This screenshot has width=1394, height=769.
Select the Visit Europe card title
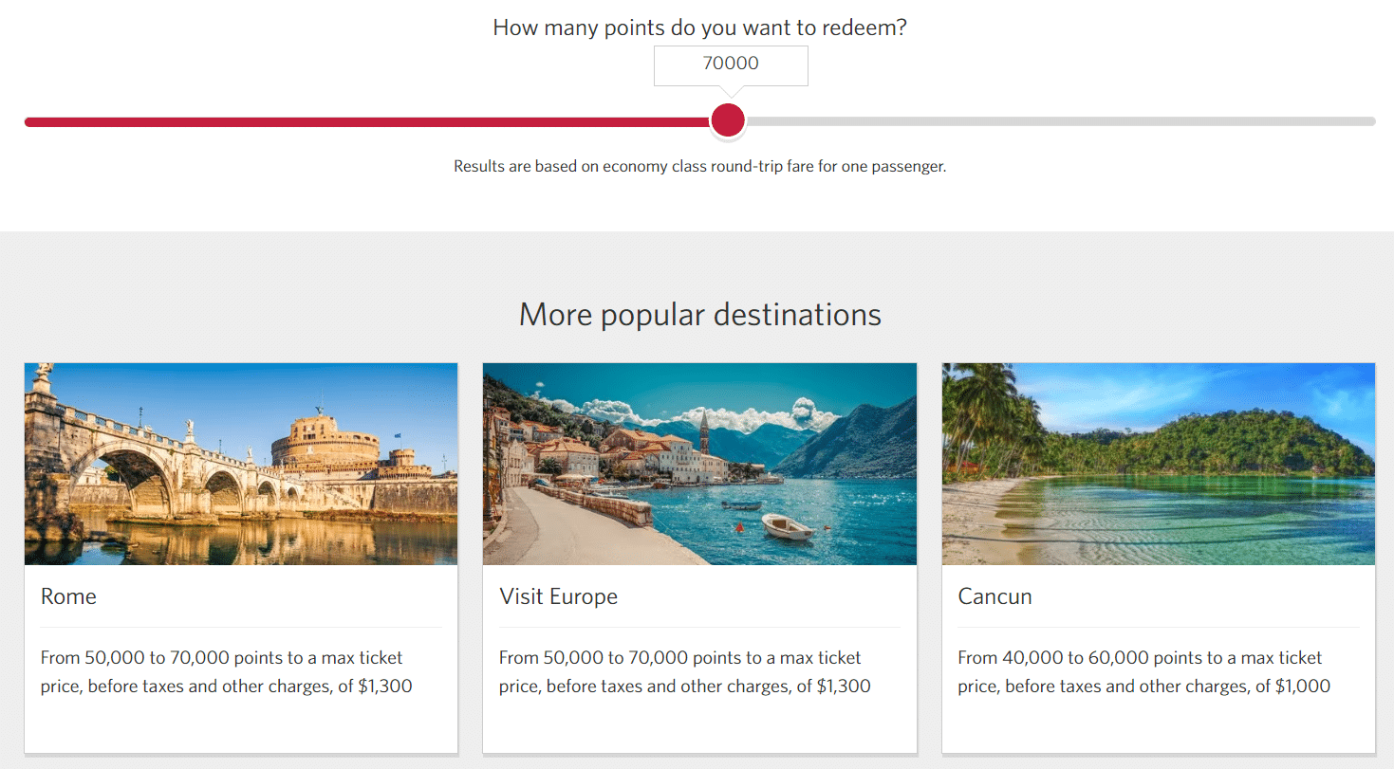(558, 596)
